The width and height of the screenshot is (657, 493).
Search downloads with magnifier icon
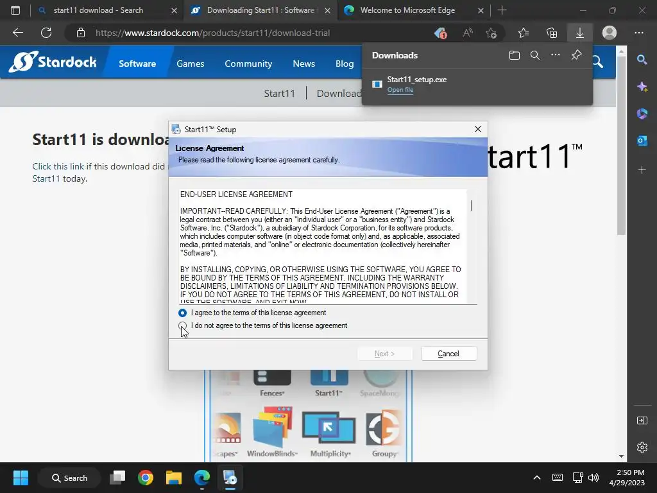click(535, 55)
